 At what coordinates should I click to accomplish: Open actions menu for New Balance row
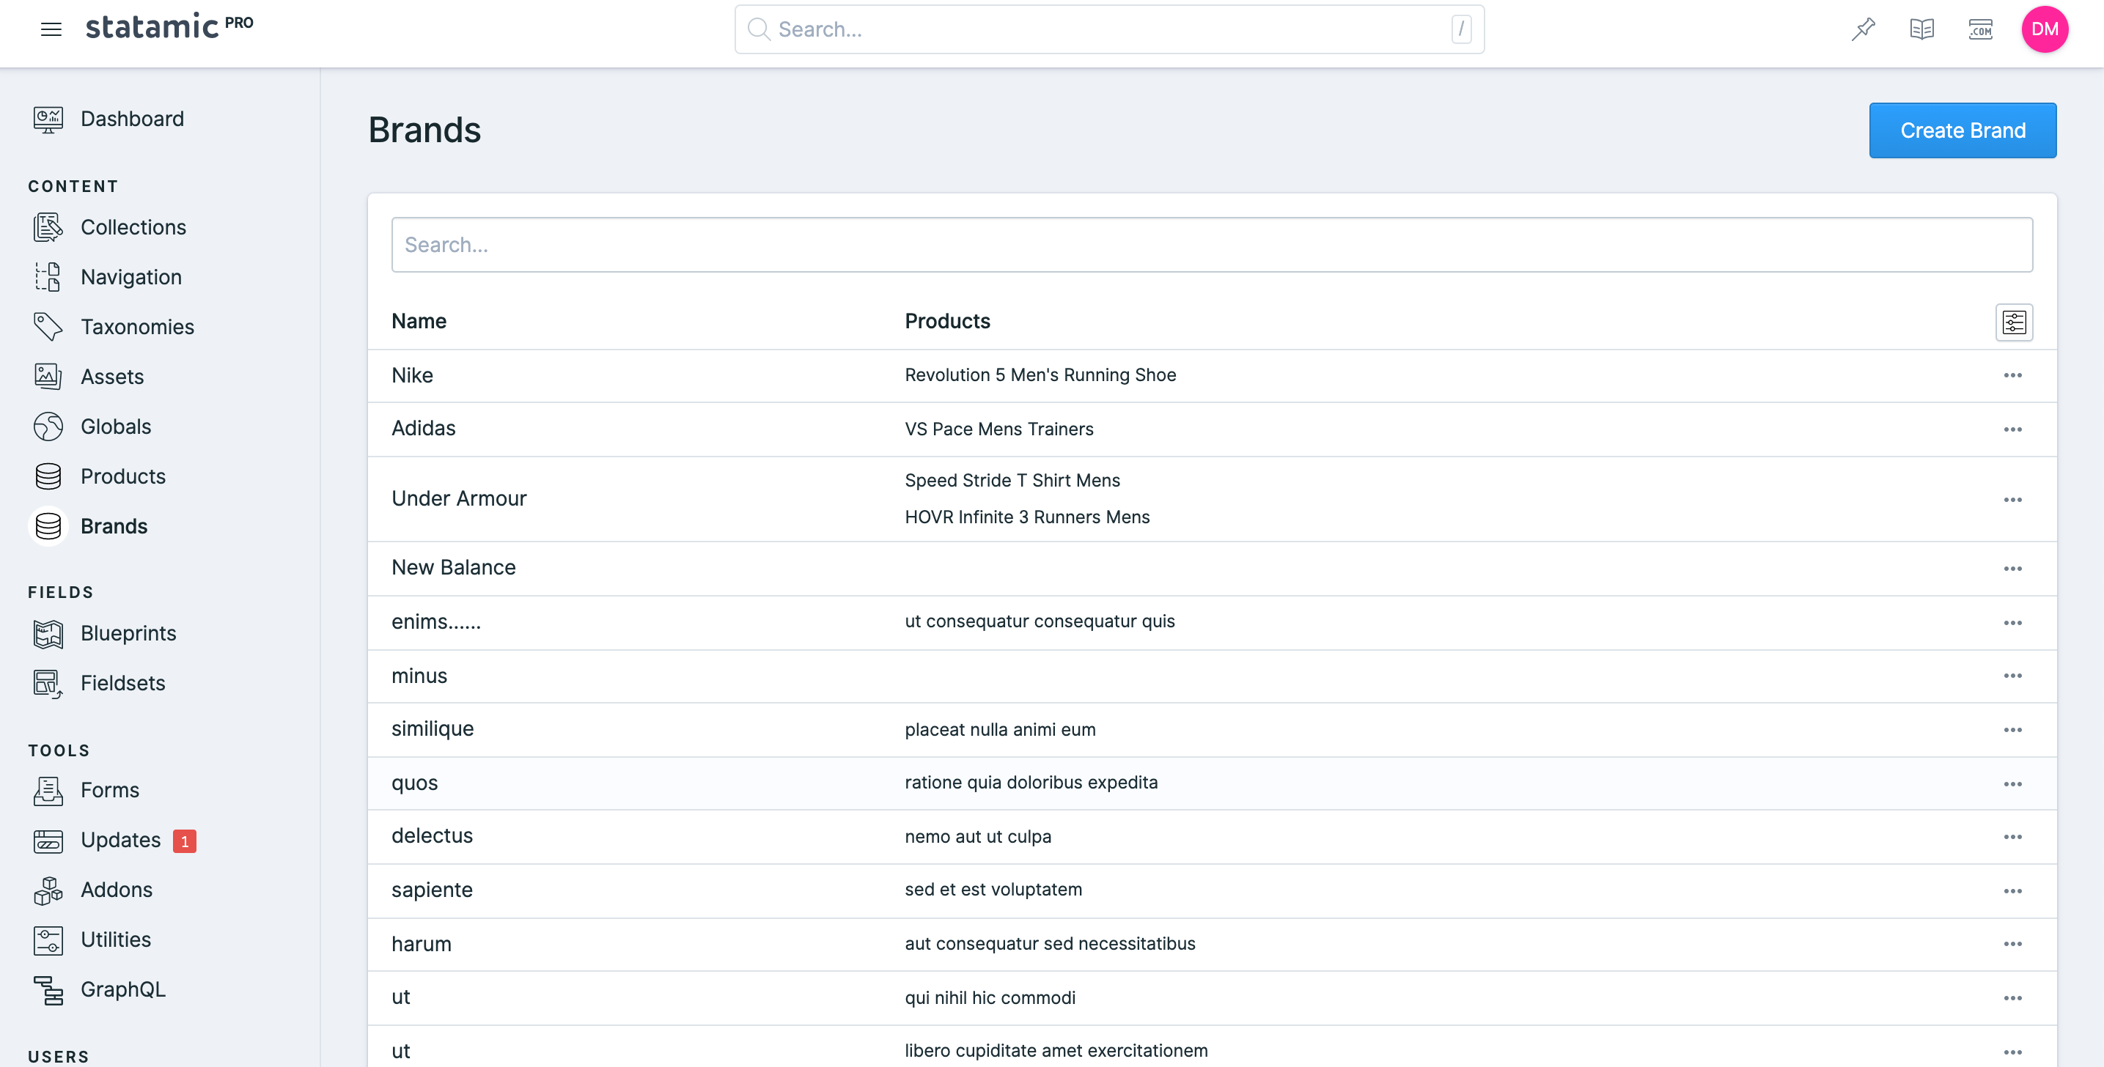click(x=2012, y=569)
